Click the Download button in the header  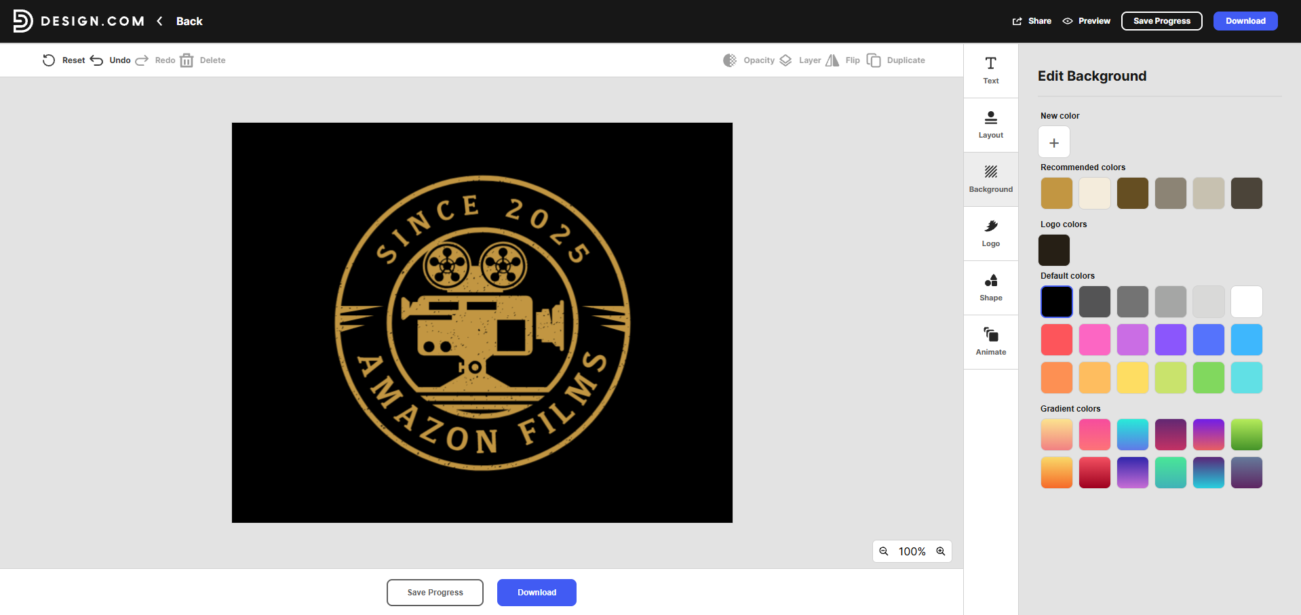[x=1245, y=21]
